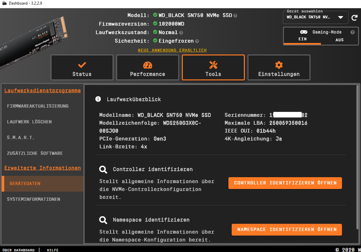
Task: Open the Einstellungen tab
Action: point(279,68)
